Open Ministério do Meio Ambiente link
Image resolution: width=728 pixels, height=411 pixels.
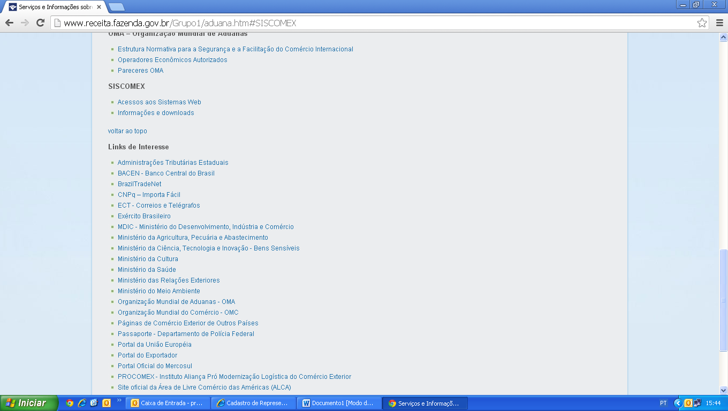pos(159,291)
